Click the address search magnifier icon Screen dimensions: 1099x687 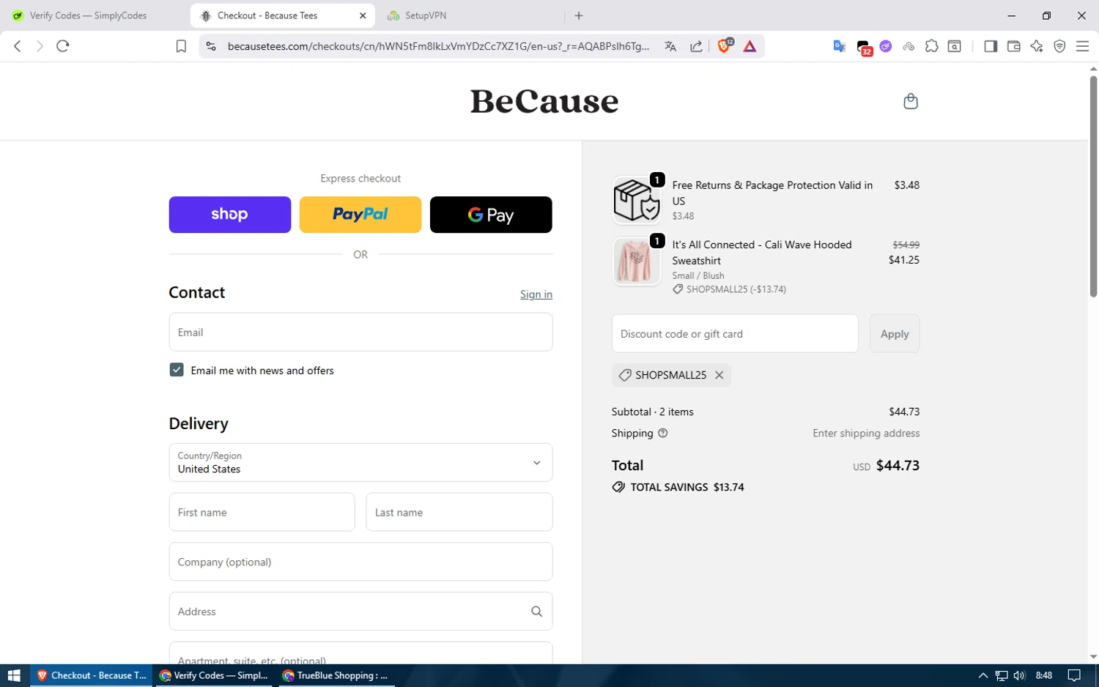tap(536, 612)
